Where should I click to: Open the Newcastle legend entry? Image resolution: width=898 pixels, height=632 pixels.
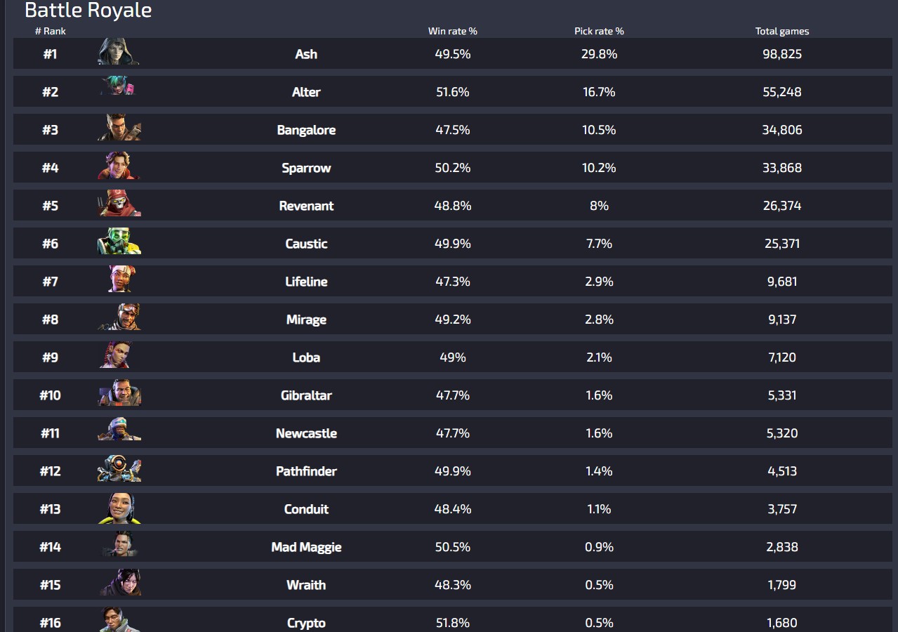tap(306, 433)
